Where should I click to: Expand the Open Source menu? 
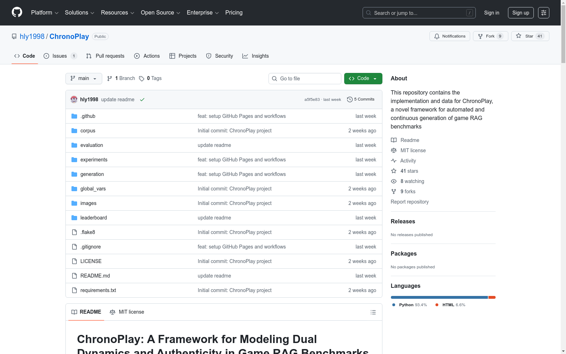pos(161,13)
